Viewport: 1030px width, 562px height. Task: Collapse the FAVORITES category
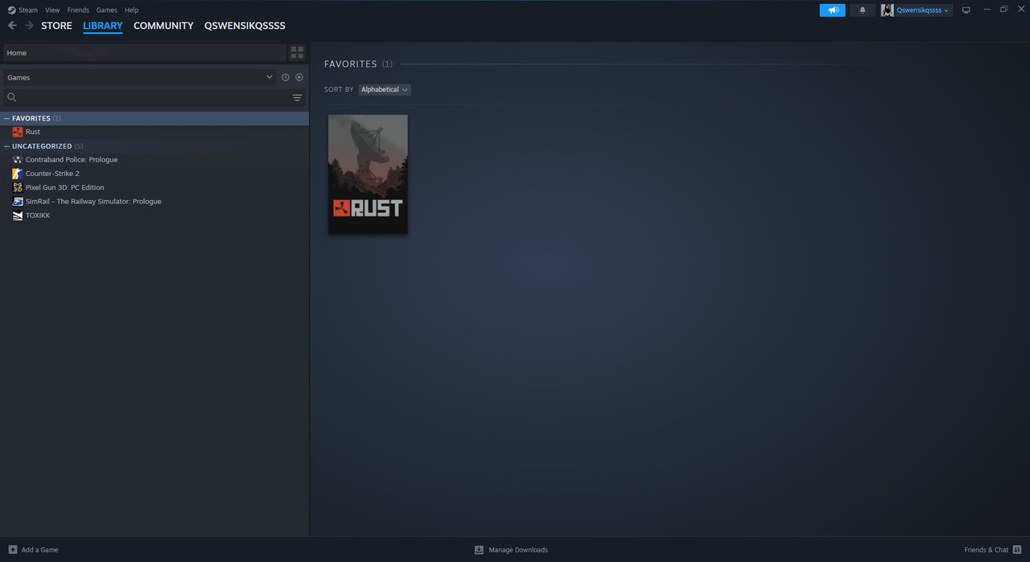[7, 118]
